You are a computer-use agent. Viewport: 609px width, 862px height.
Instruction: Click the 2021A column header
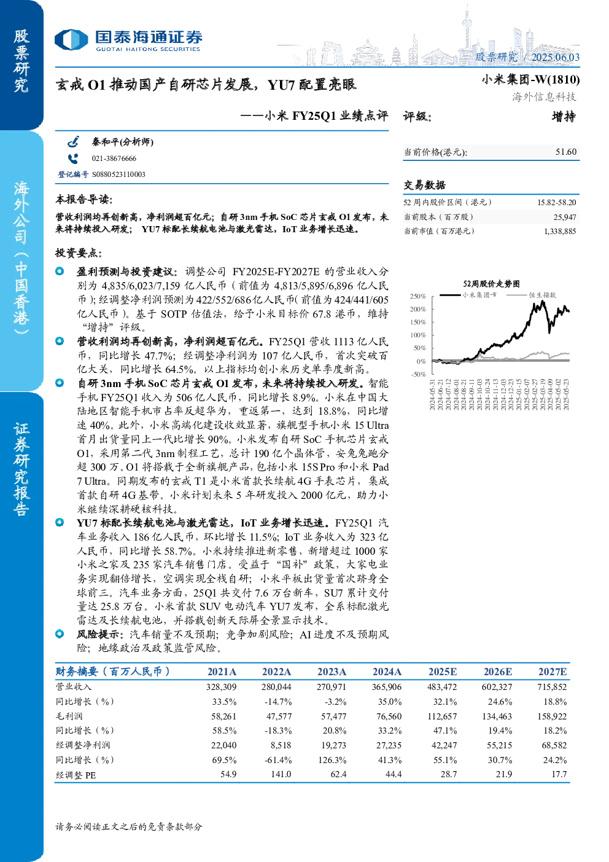click(x=222, y=672)
